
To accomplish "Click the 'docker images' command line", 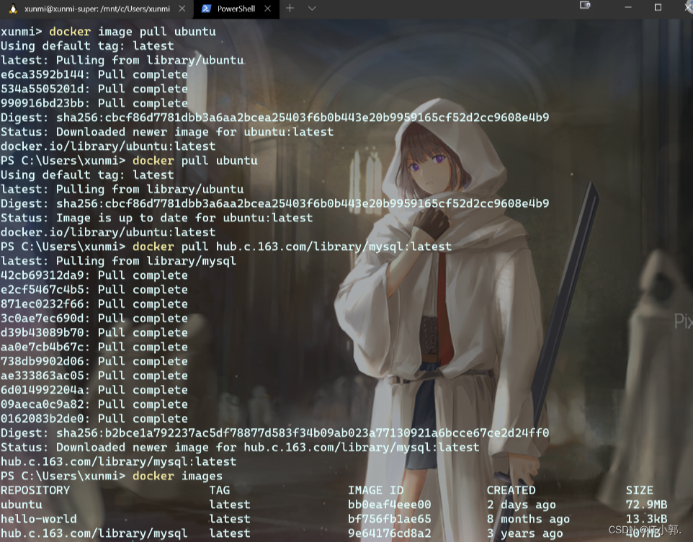I will tap(112, 476).
